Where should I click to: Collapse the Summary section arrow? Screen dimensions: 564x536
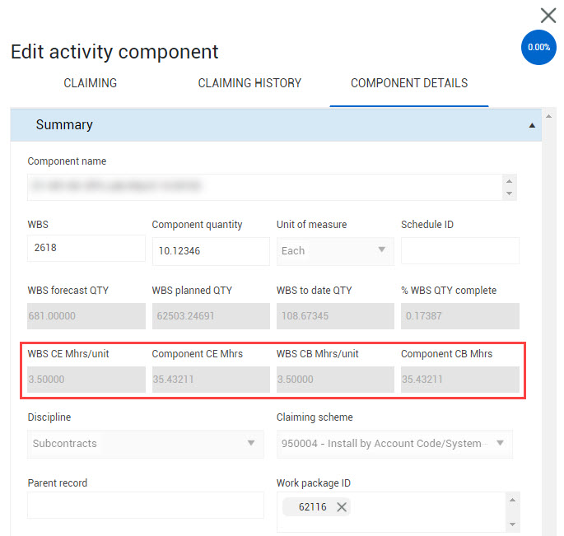click(532, 126)
